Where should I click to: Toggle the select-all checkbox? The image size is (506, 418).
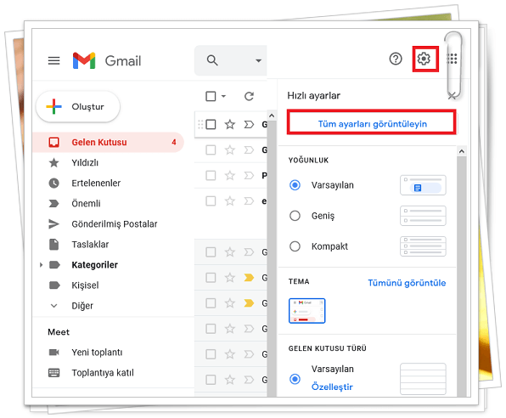211,96
